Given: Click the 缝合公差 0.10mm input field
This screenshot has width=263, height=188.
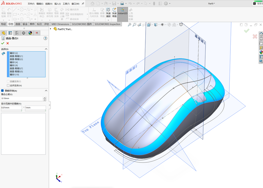Looking at the screenshot, I should coord(22,99).
